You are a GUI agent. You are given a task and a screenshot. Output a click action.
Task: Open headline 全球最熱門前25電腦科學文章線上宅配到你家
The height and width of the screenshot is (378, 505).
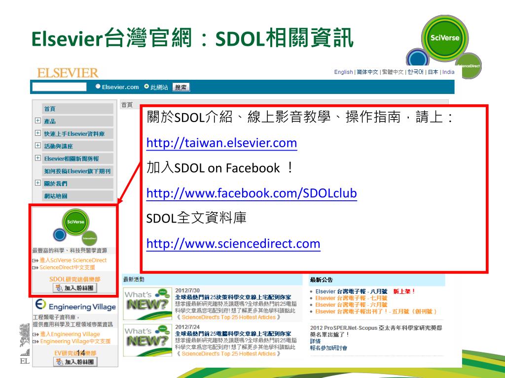[x=233, y=334]
